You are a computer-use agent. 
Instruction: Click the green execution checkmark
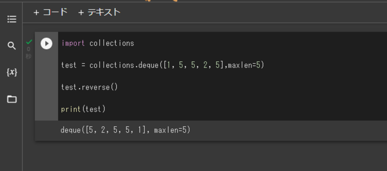[x=29, y=42]
